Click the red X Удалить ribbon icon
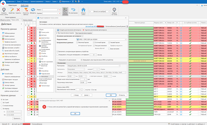Screen dimensions: 207x125 (x=18, y=10)
